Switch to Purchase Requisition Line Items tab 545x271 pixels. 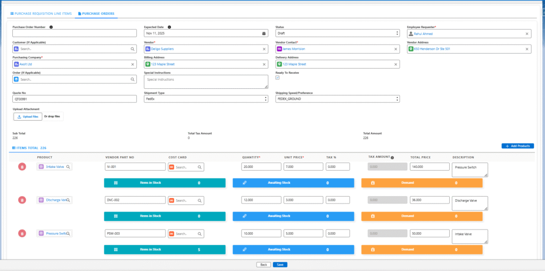[x=42, y=13]
